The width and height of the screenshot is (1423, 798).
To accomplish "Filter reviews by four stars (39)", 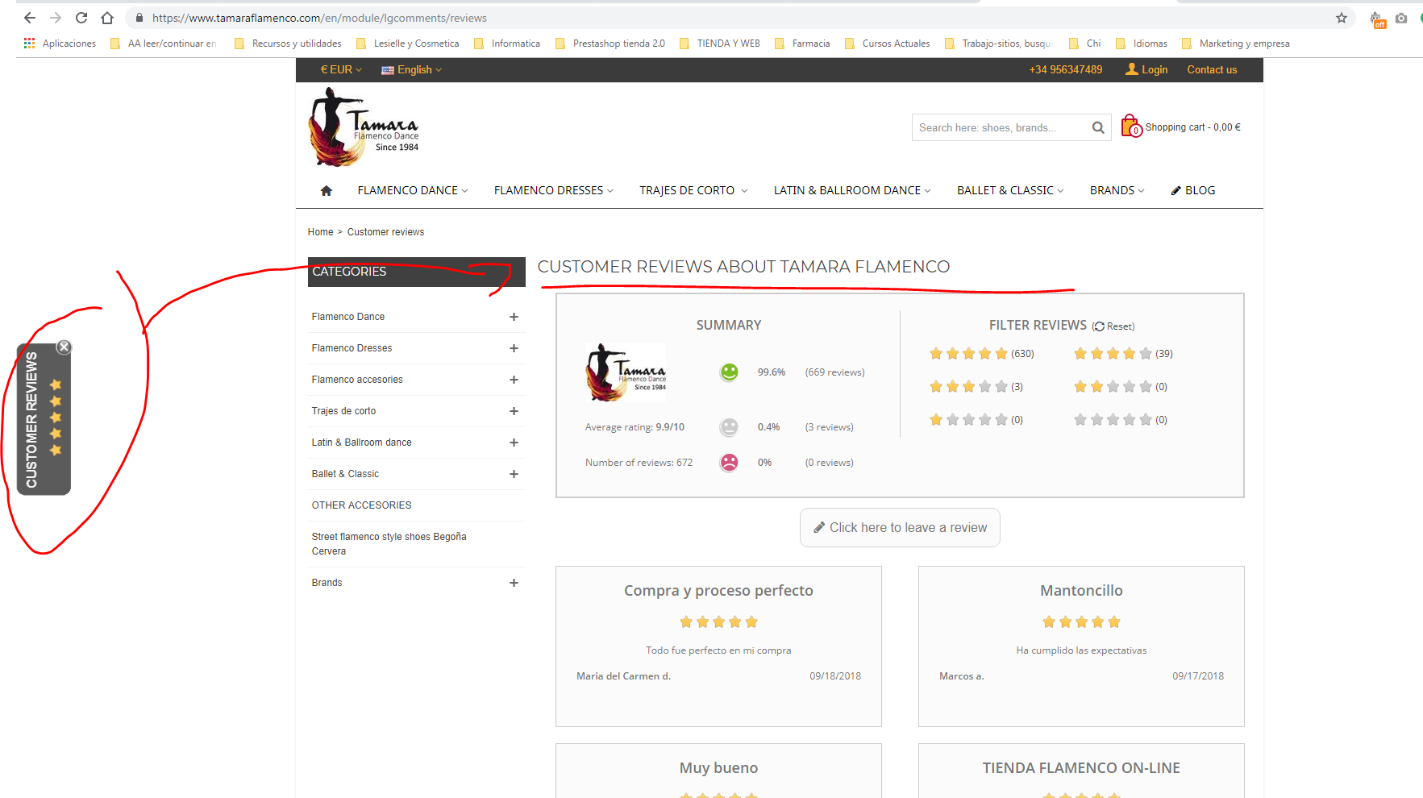I will 1122,354.
